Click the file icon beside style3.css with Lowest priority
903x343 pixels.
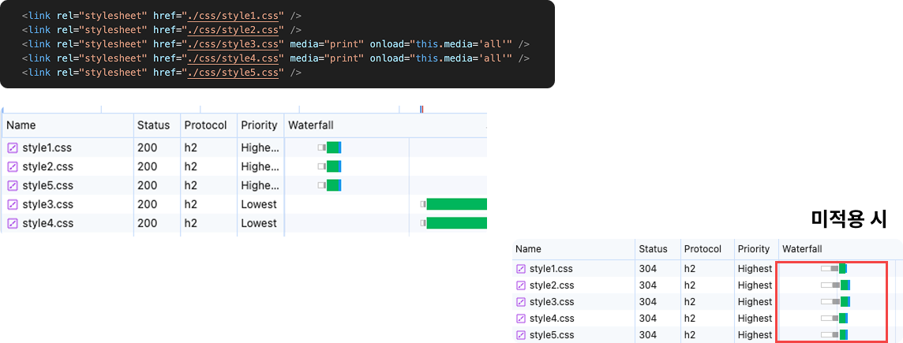click(12, 204)
